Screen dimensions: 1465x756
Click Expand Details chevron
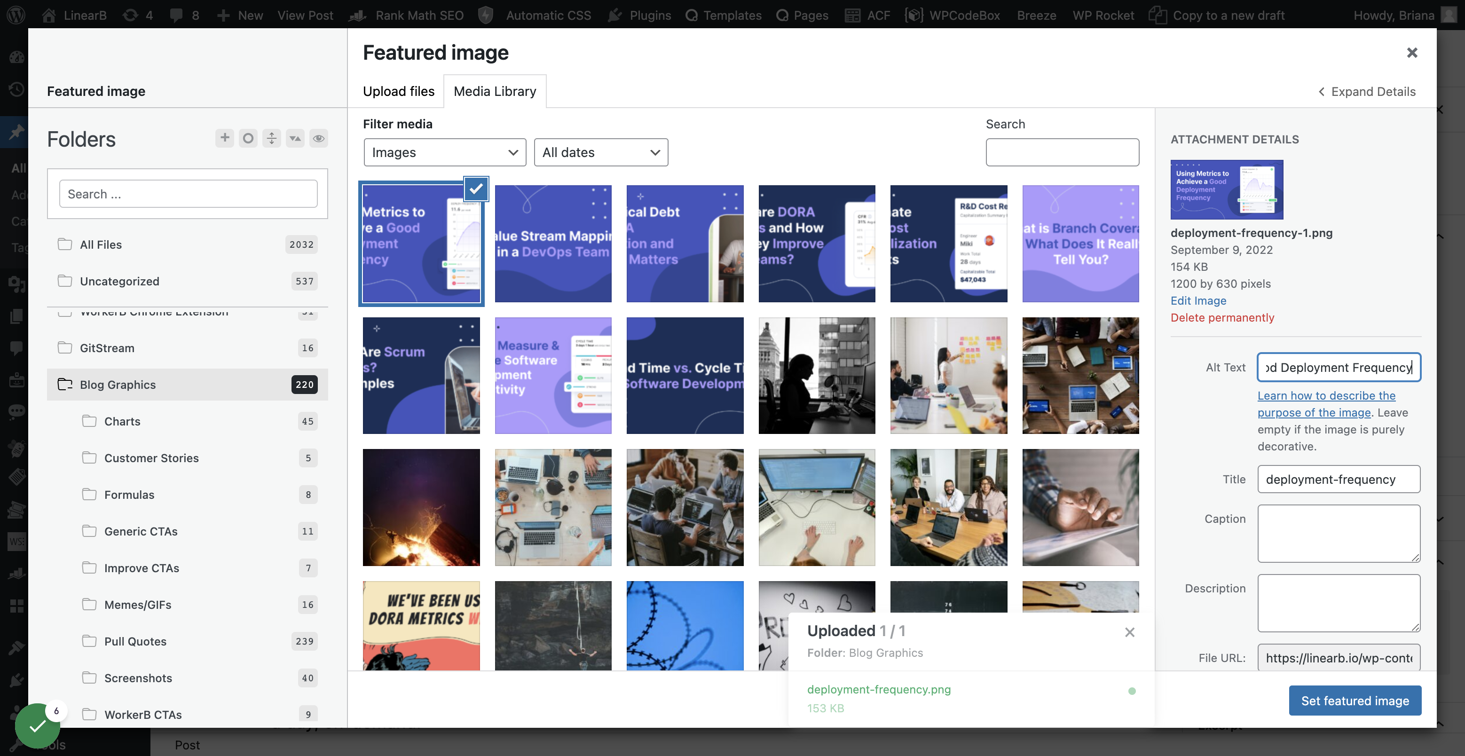point(1367,92)
